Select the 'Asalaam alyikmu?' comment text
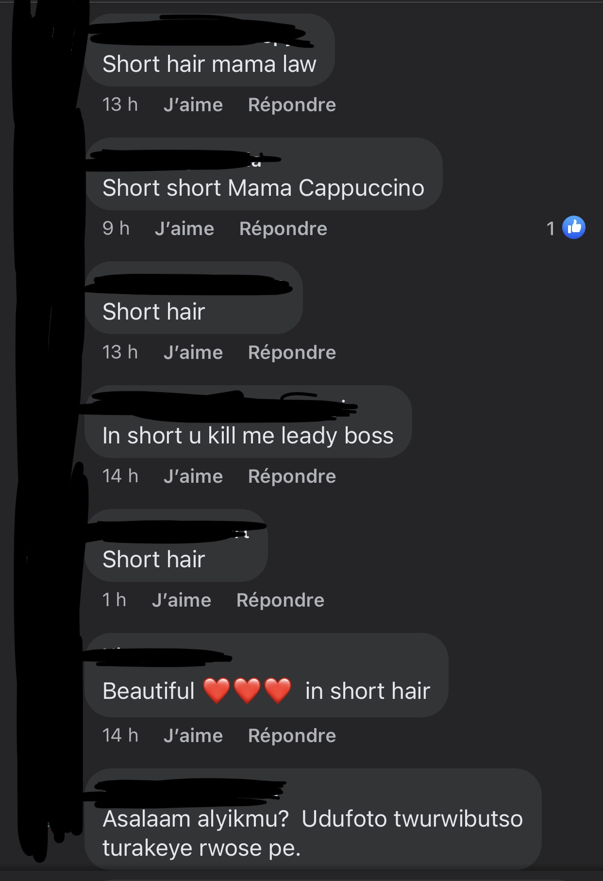The width and height of the screenshot is (603, 881). tap(313, 833)
